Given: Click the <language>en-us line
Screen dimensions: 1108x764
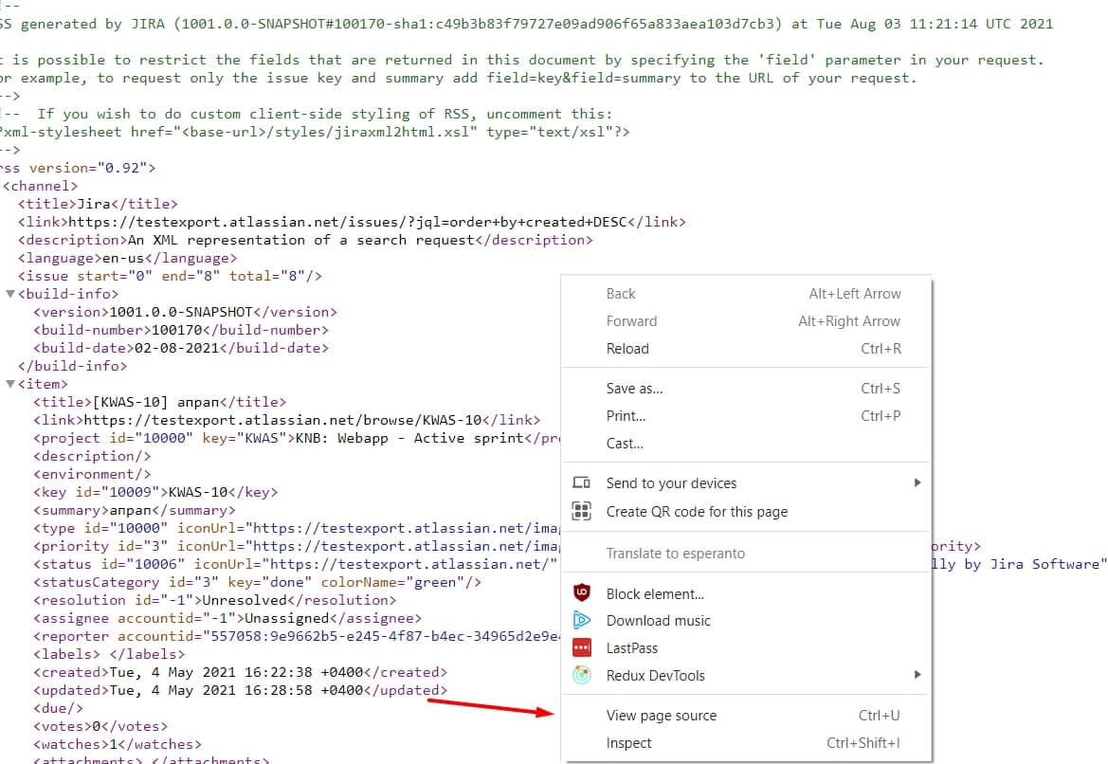Looking at the screenshot, I should tap(128, 258).
